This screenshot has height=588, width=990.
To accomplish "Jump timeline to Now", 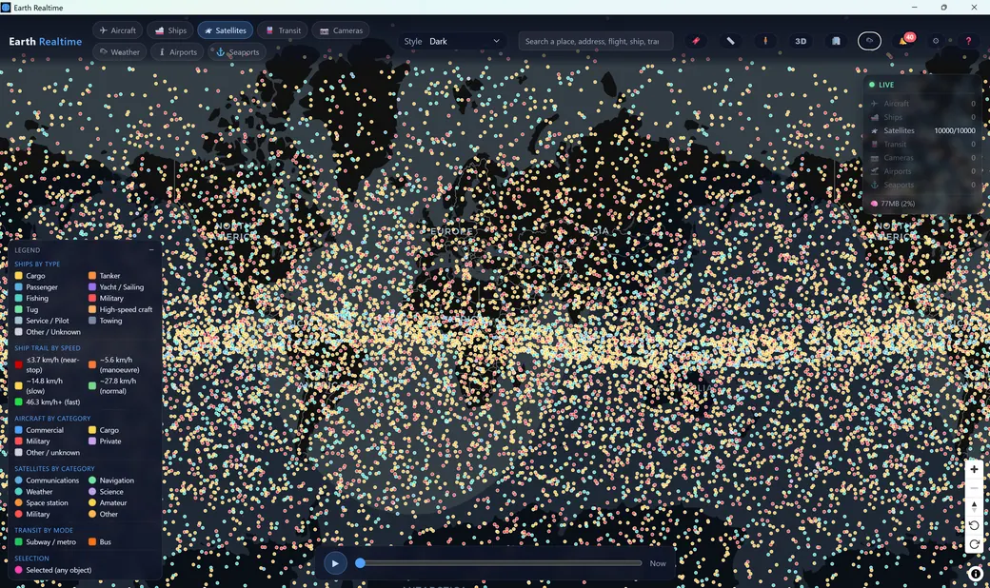I will (658, 563).
